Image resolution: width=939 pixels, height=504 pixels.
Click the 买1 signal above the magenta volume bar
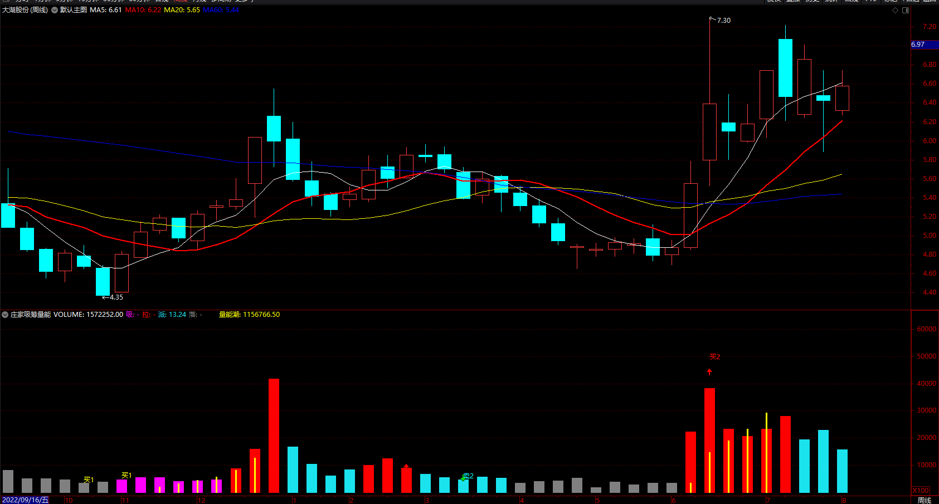pos(127,475)
